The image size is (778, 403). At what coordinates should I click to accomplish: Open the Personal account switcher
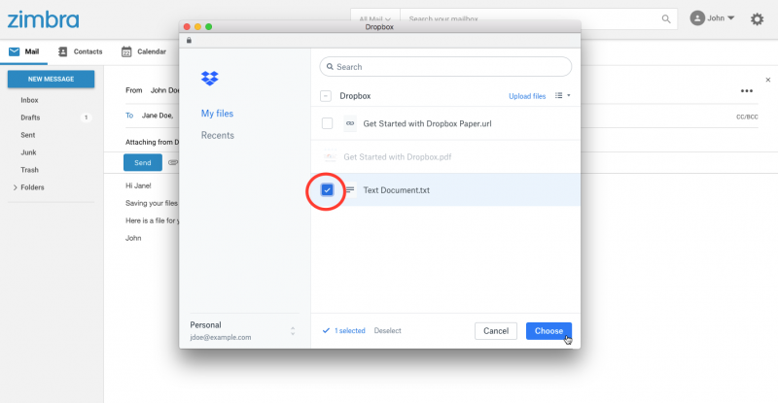tap(293, 330)
